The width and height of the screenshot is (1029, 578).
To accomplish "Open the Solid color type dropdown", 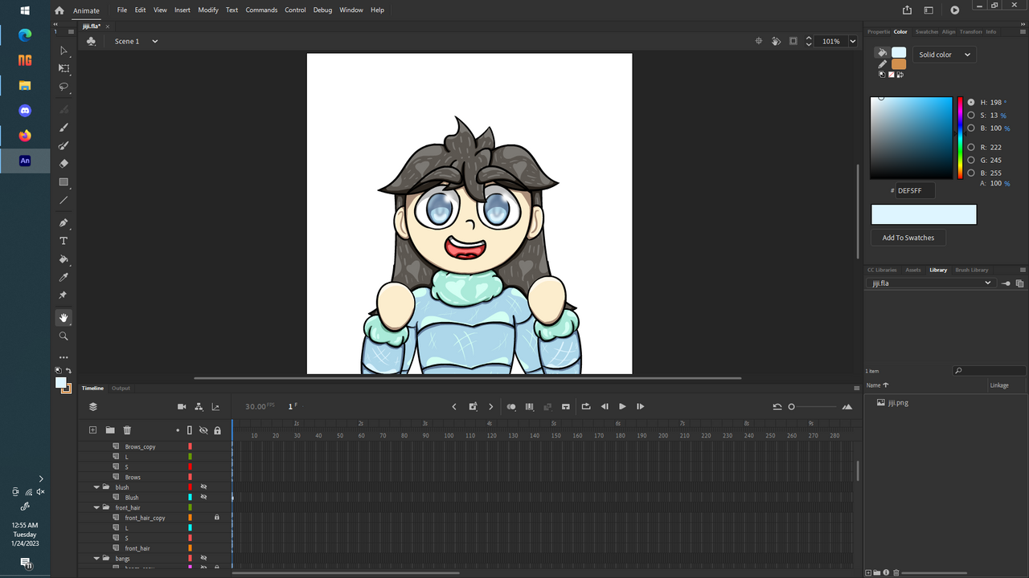I will (944, 55).
